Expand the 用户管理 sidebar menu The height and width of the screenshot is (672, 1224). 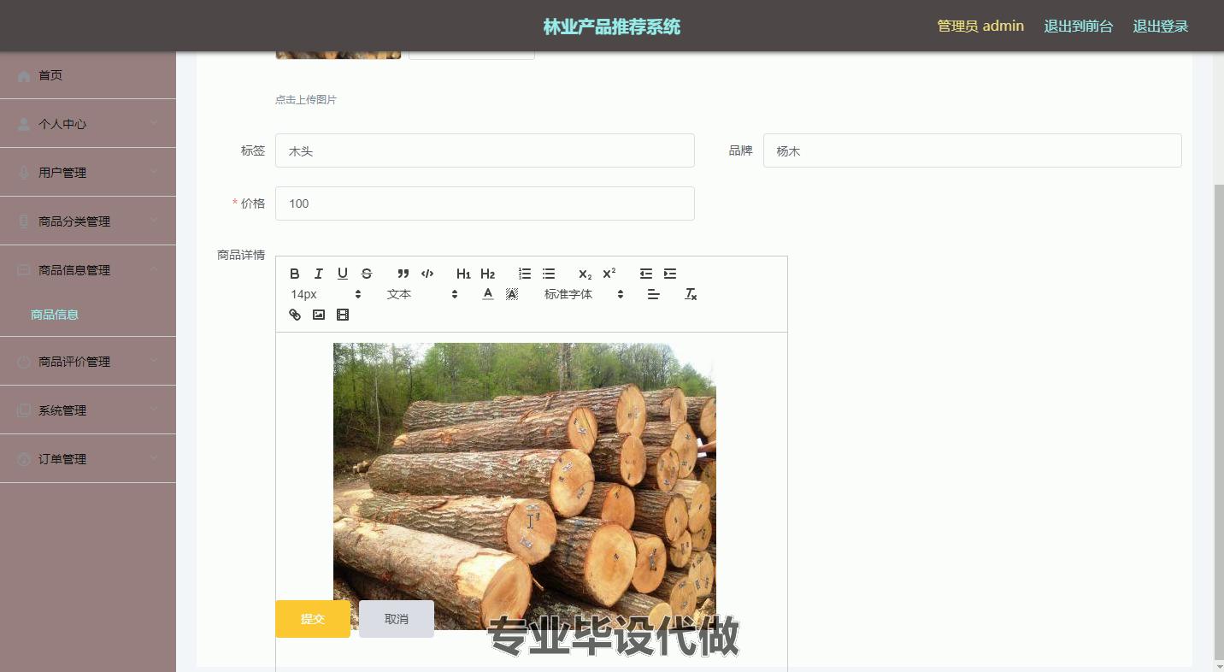(x=88, y=173)
